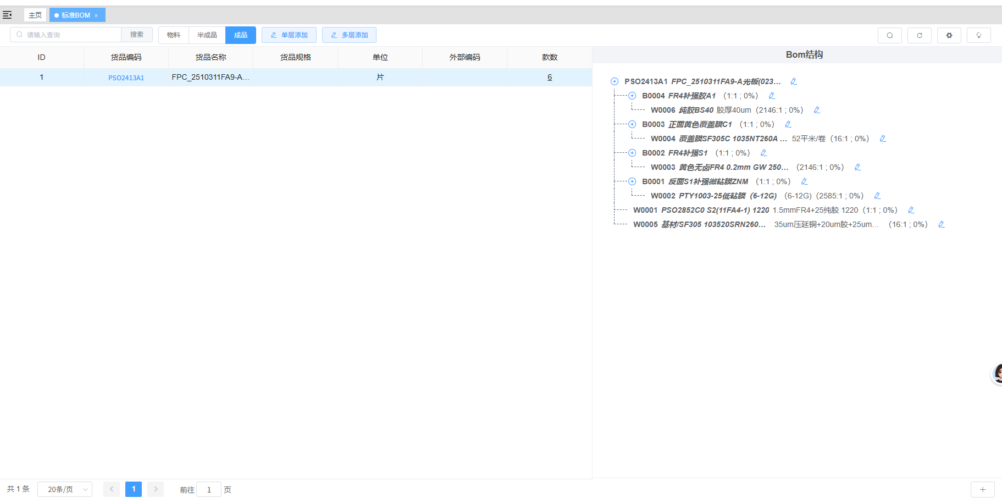The width and height of the screenshot is (1002, 503).
Task: Open the settings gear icon
Action: [949, 35]
